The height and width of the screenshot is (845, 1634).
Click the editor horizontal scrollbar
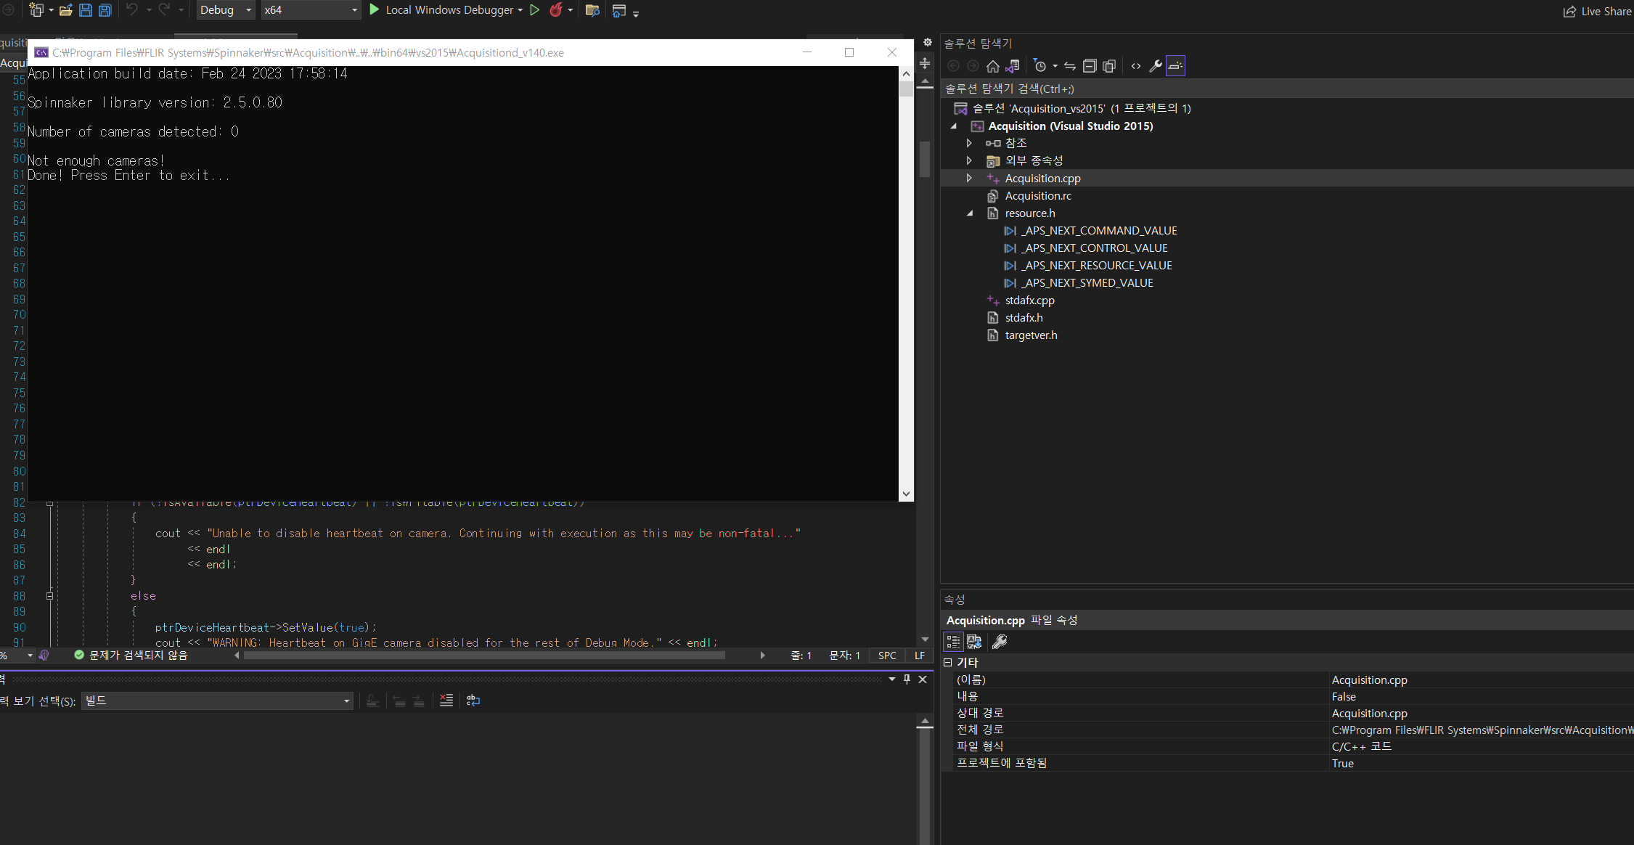coord(484,656)
